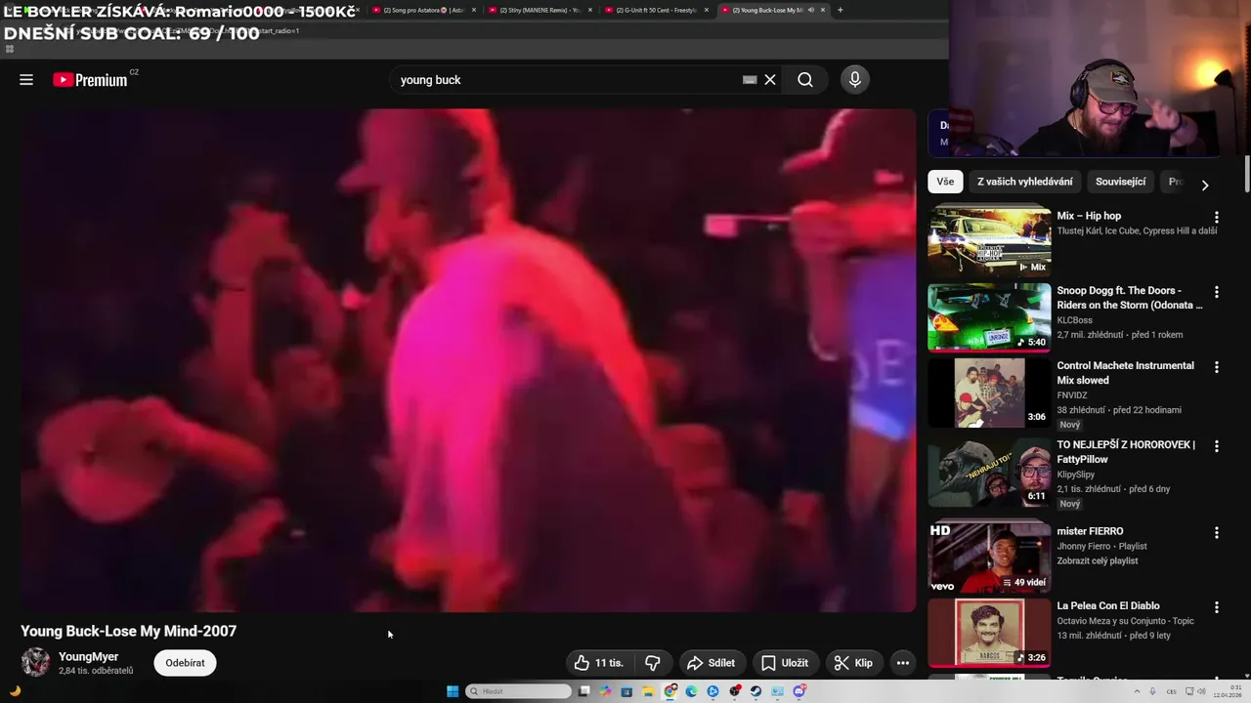Dislike the Young Buck video
This screenshot has height=703, width=1251.
coord(653,663)
